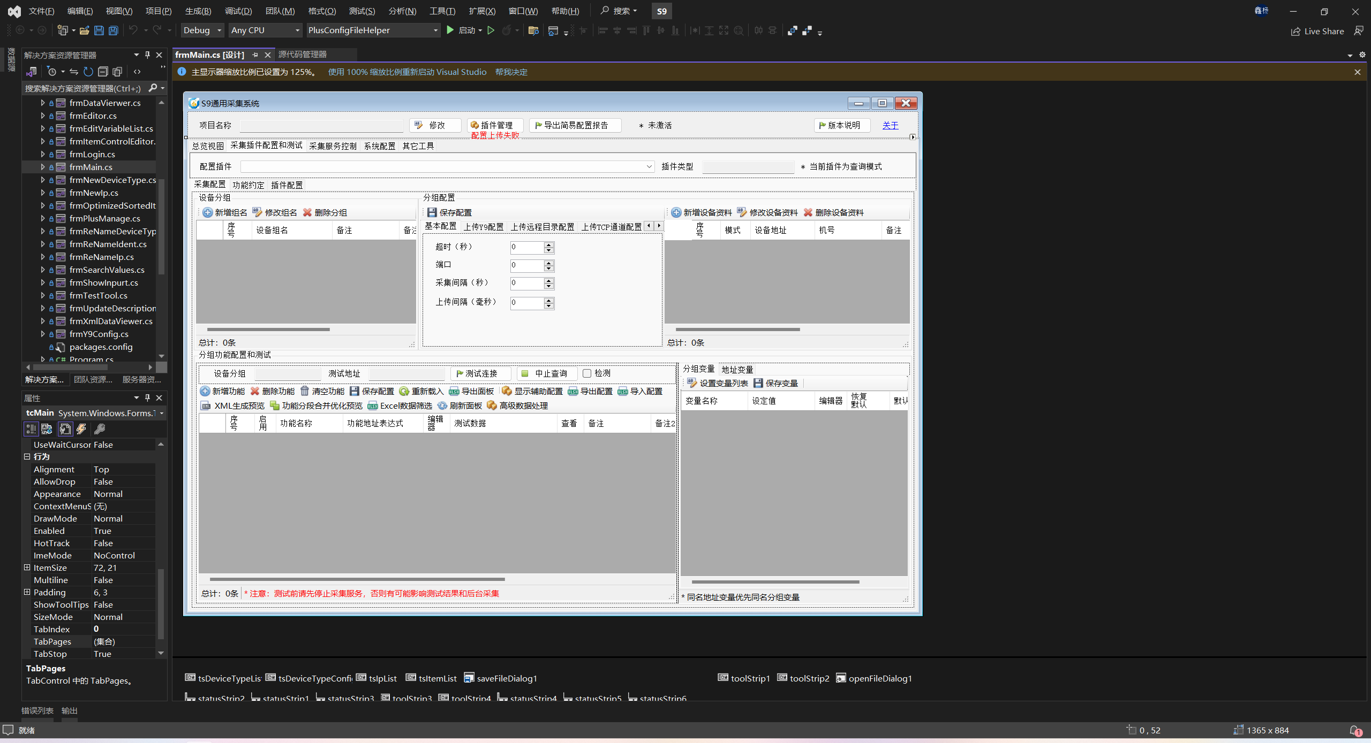This screenshot has width=1371, height=743.
Task: Select the 功能约定 tab
Action: coord(248,185)
